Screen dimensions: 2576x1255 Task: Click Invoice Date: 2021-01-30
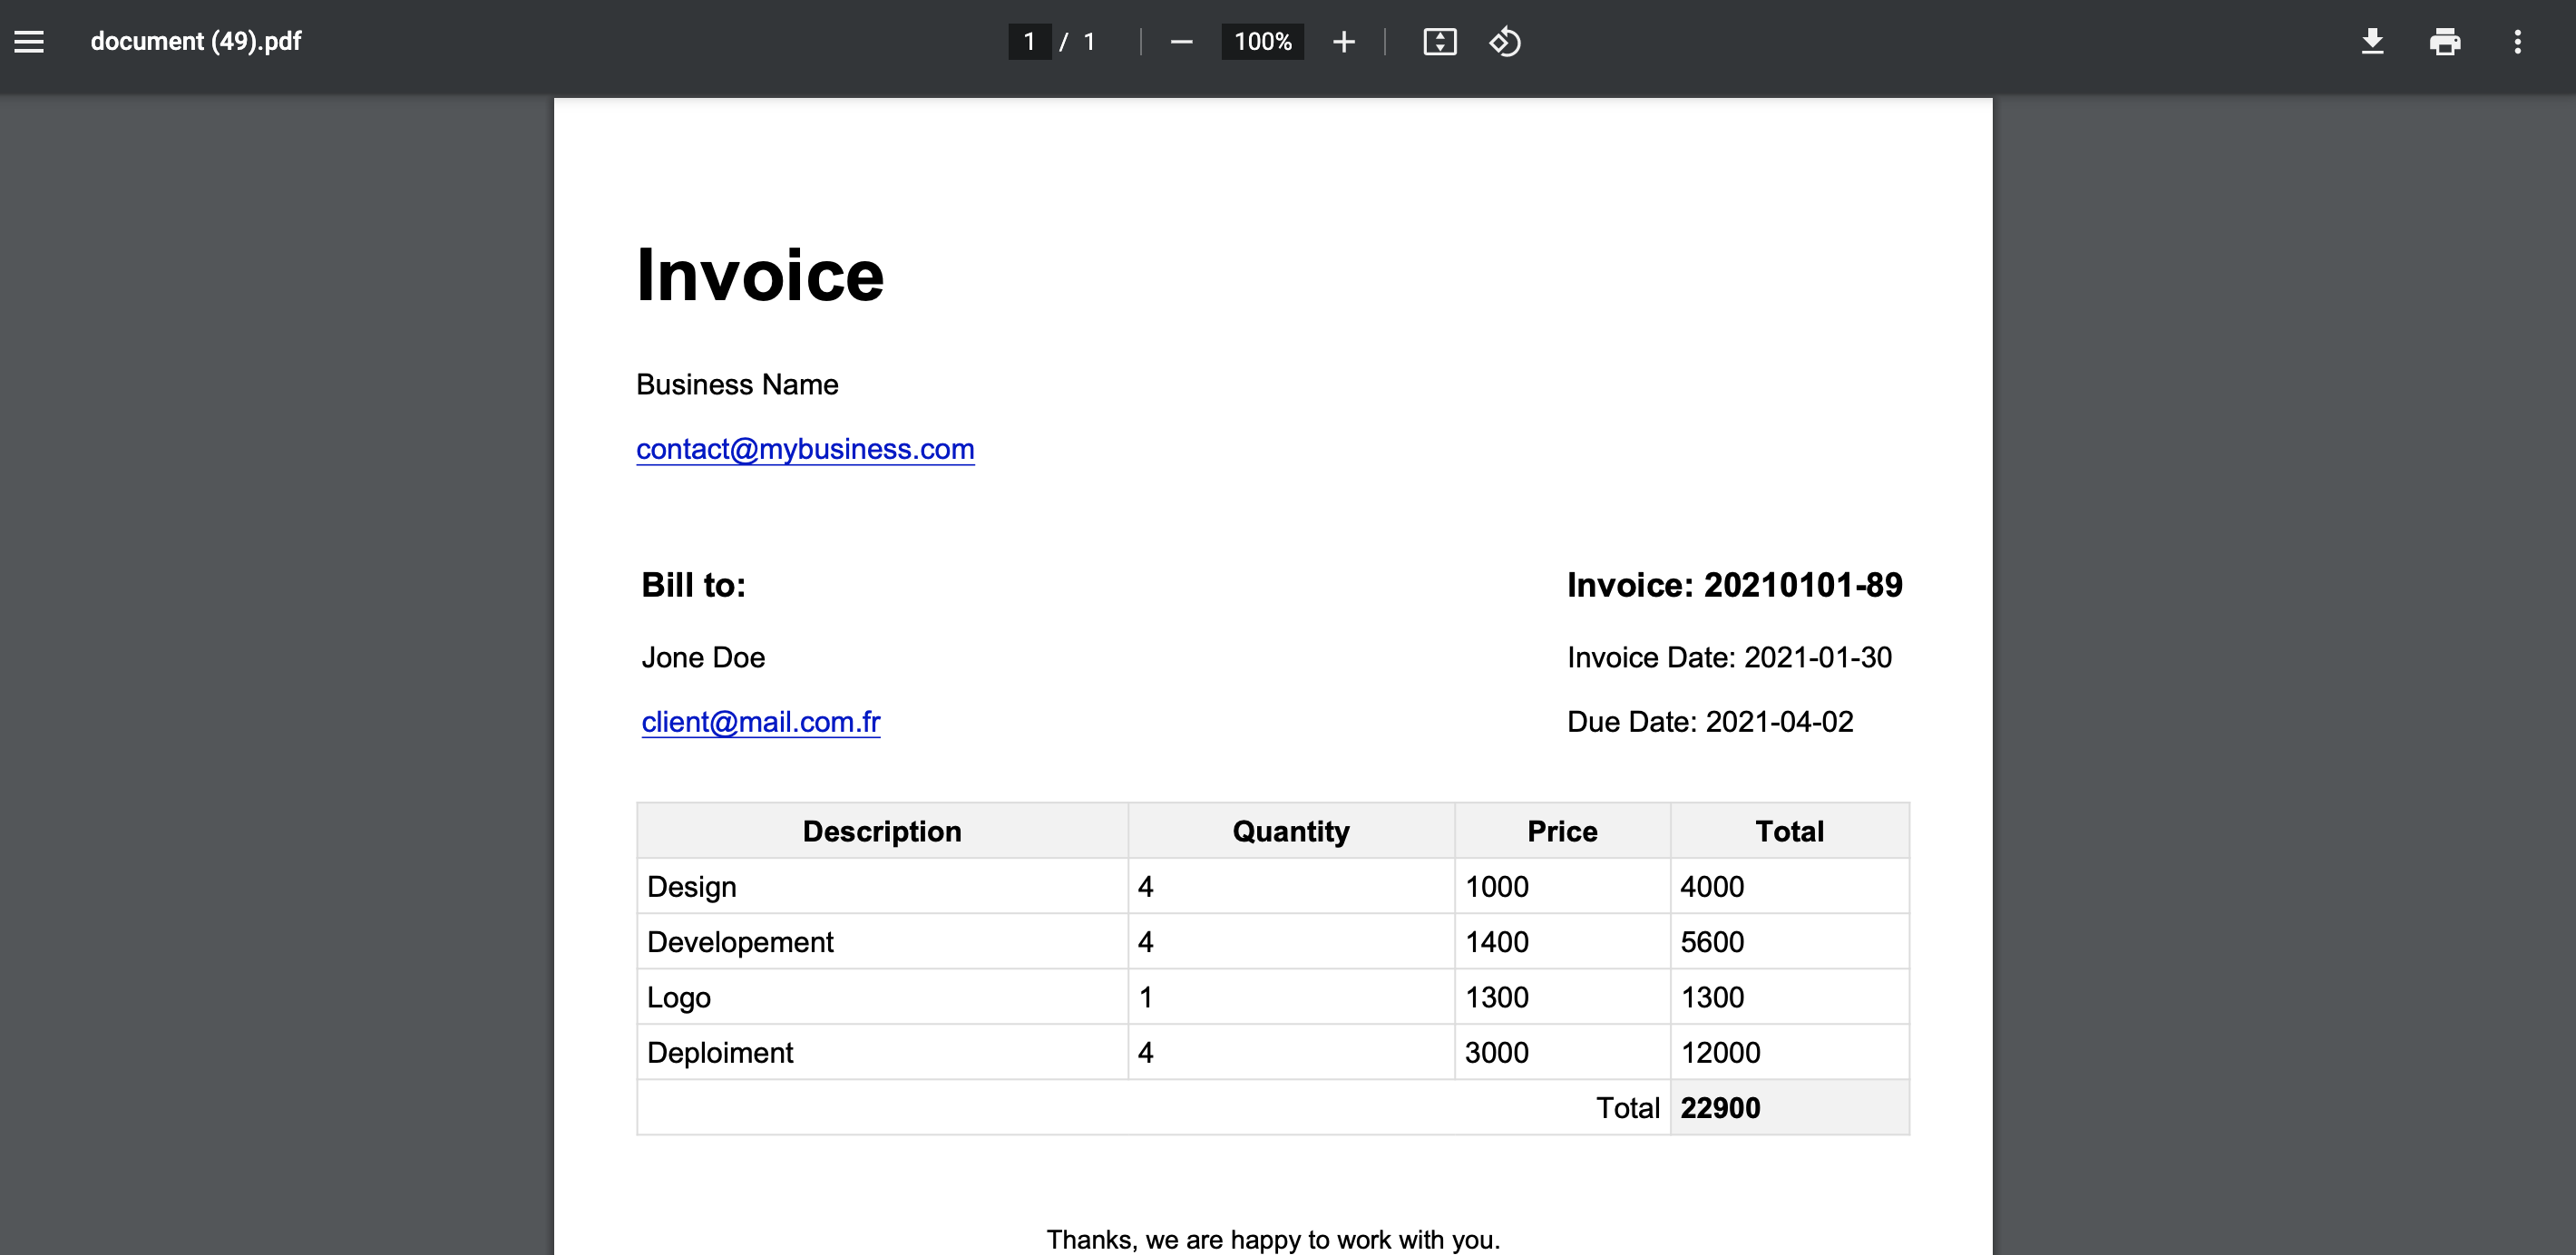coord(1729,657)
